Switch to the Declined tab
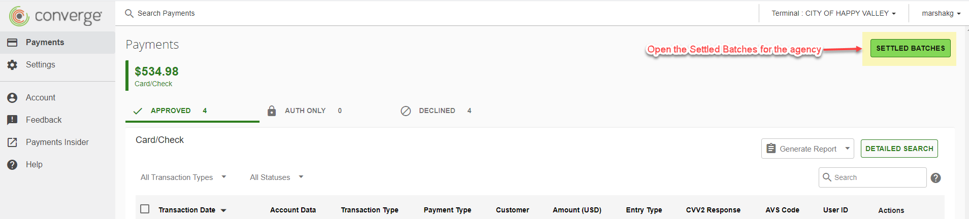This screenshot has width=969, height=219. coord(437,111)
